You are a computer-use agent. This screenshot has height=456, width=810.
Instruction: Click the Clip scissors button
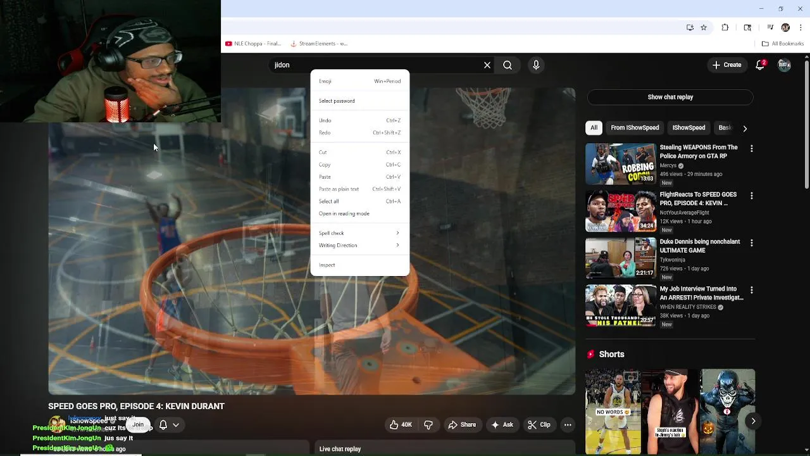(x=539, y=424)
